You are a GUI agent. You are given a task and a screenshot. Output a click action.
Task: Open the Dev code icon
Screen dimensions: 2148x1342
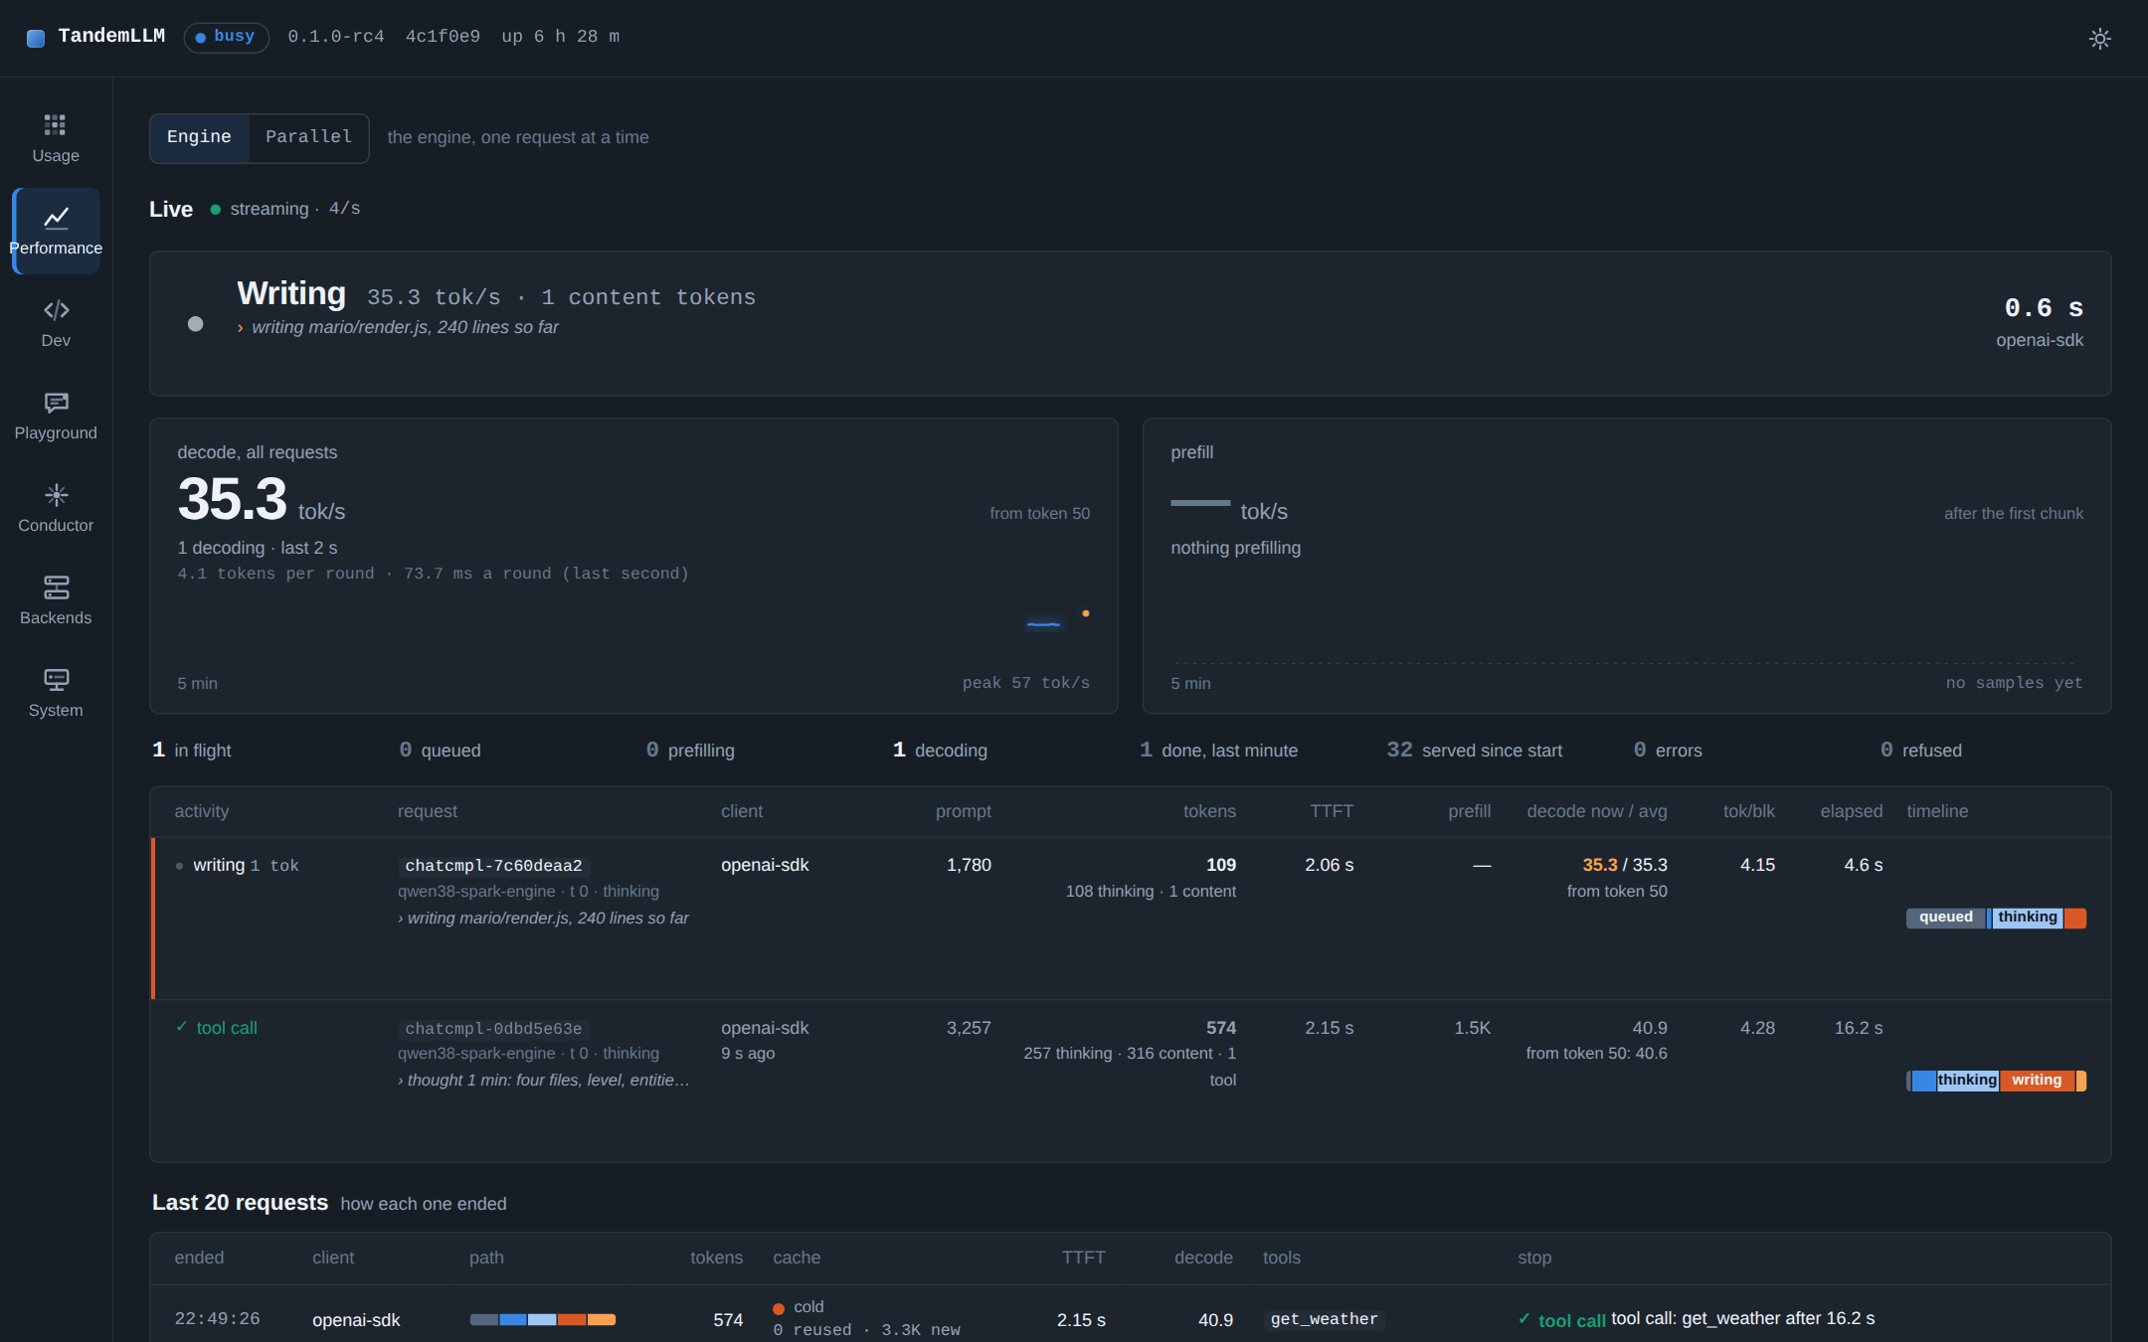click(56, 309)
